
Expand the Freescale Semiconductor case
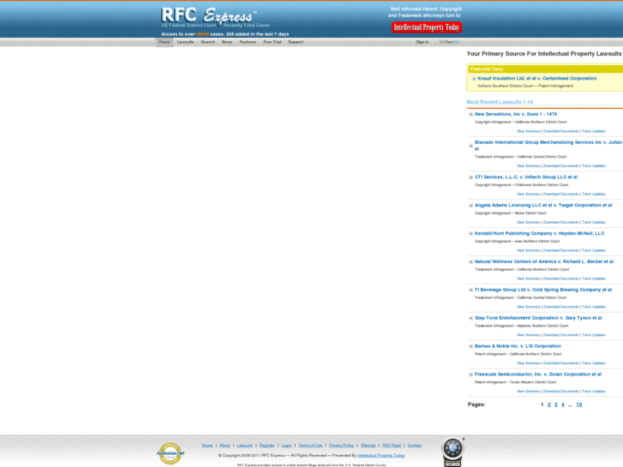(x=470, y=374)
